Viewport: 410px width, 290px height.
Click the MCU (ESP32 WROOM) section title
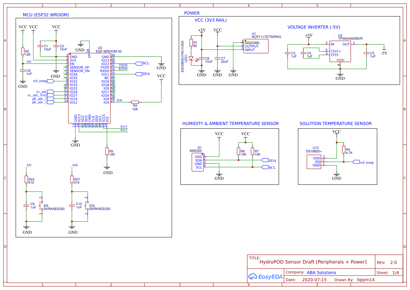tap(46, 15)
